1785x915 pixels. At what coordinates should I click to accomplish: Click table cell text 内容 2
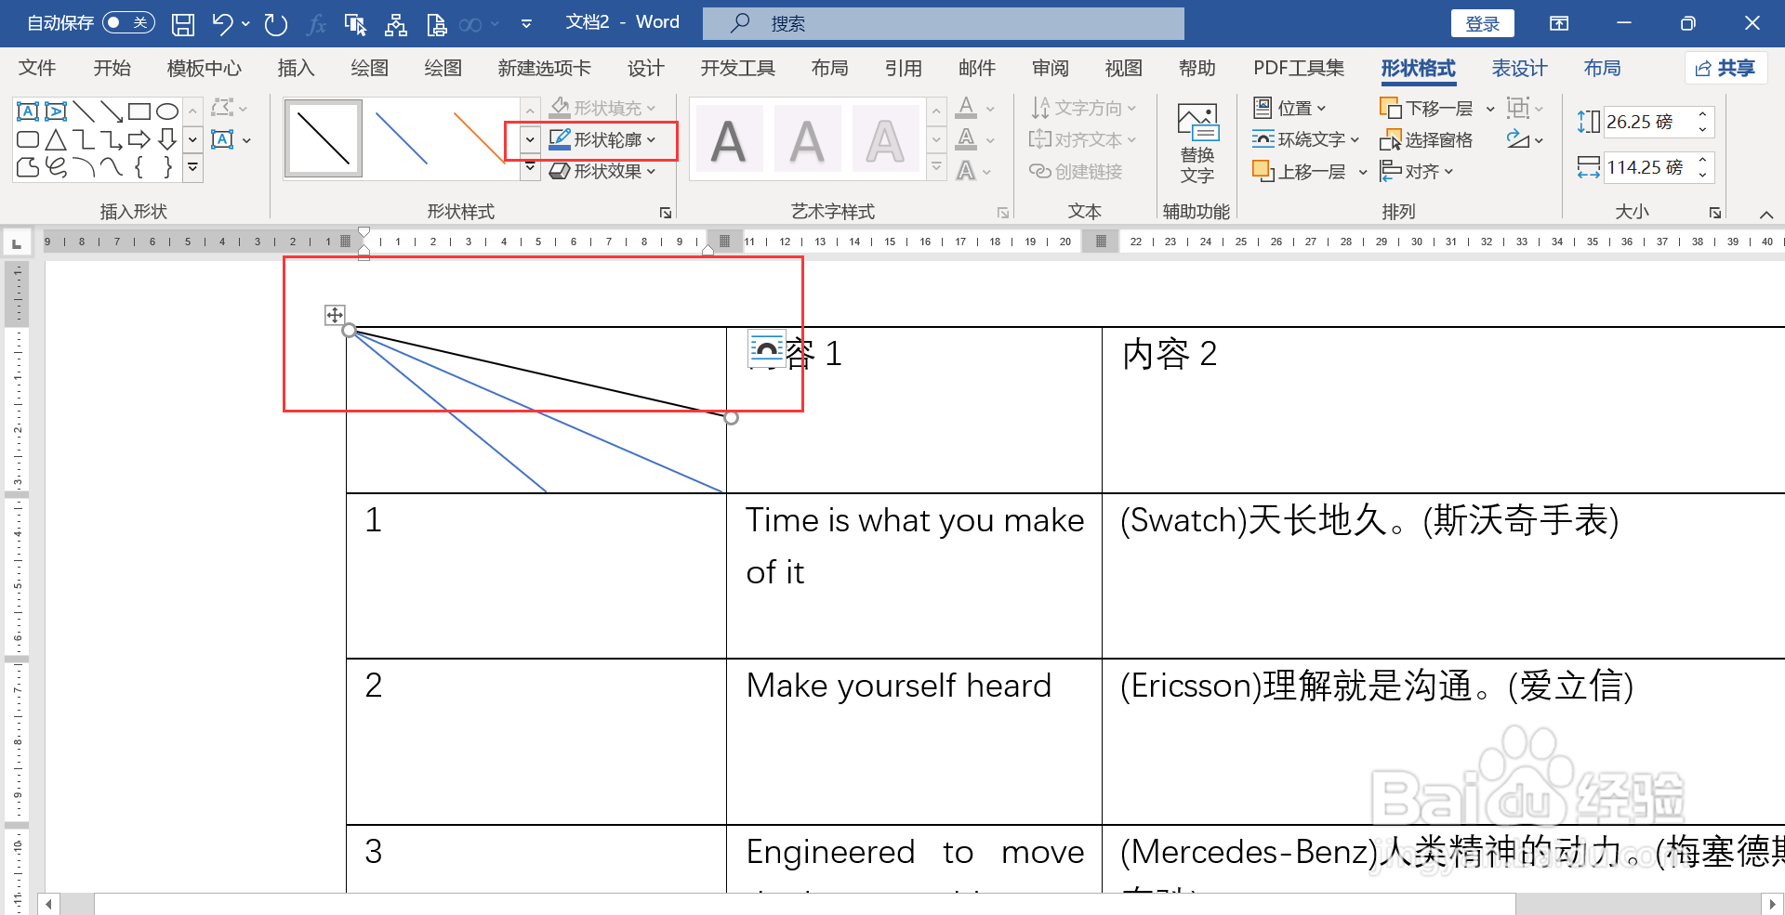click(x=1169, y=354)
